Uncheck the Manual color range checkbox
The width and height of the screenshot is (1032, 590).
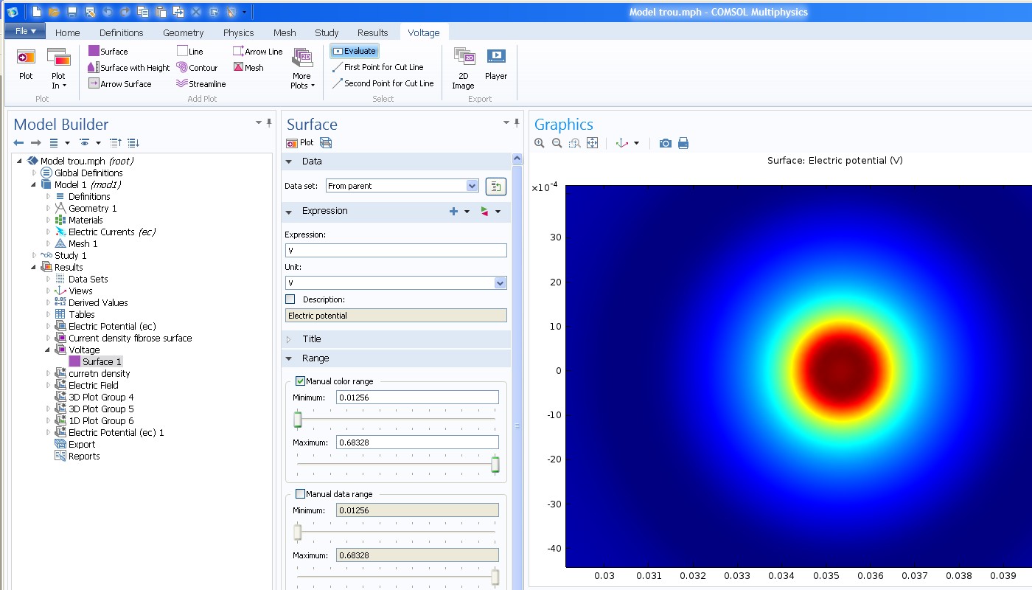[300, 381]
